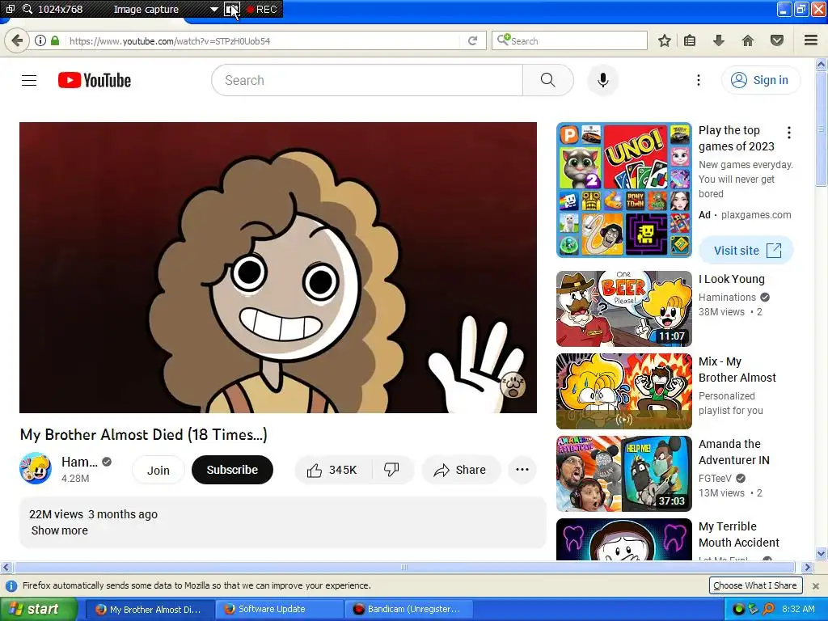Click the orange system tray icon
828x621 pixels.
click(x=768, y=609)
